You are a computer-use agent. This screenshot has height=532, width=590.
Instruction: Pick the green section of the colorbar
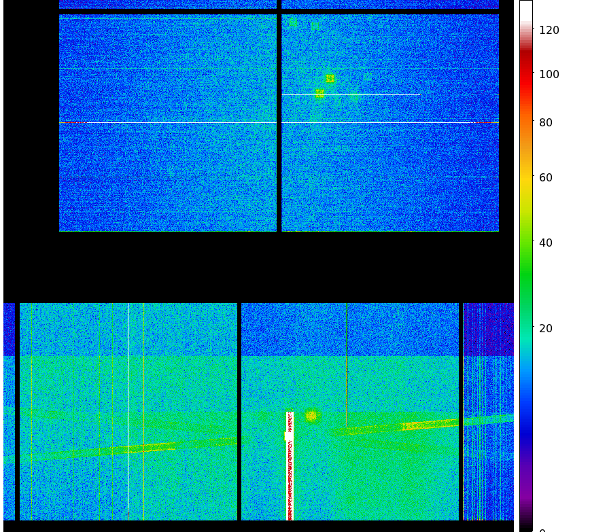[525, 272]
